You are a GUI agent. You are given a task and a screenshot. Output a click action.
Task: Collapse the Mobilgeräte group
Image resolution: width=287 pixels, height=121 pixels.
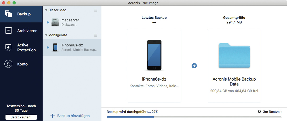point(46,35)
